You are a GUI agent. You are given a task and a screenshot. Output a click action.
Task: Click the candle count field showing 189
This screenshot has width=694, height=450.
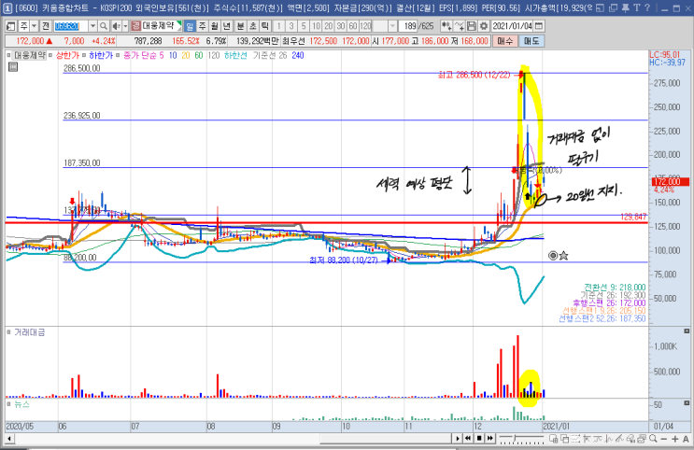pyautogui.click(x=409, y=26)
